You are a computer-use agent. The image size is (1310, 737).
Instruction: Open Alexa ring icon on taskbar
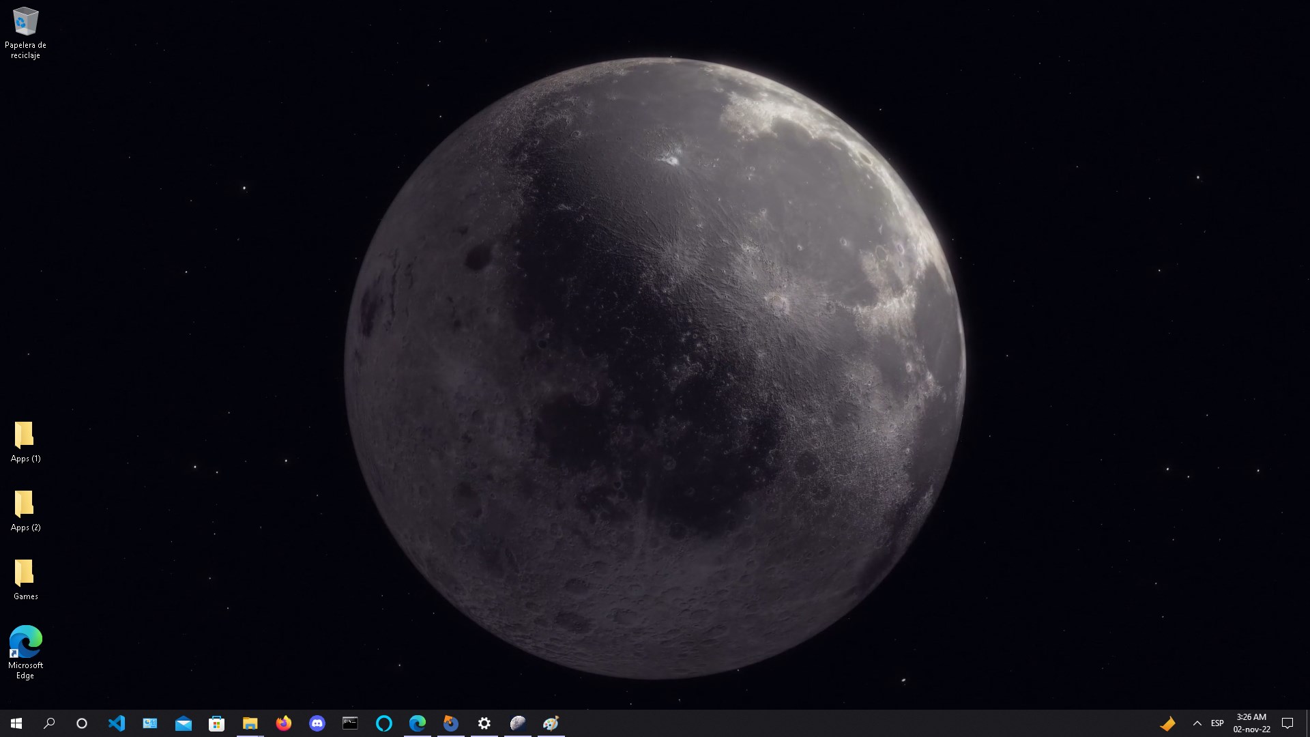(x=383, y=723)
